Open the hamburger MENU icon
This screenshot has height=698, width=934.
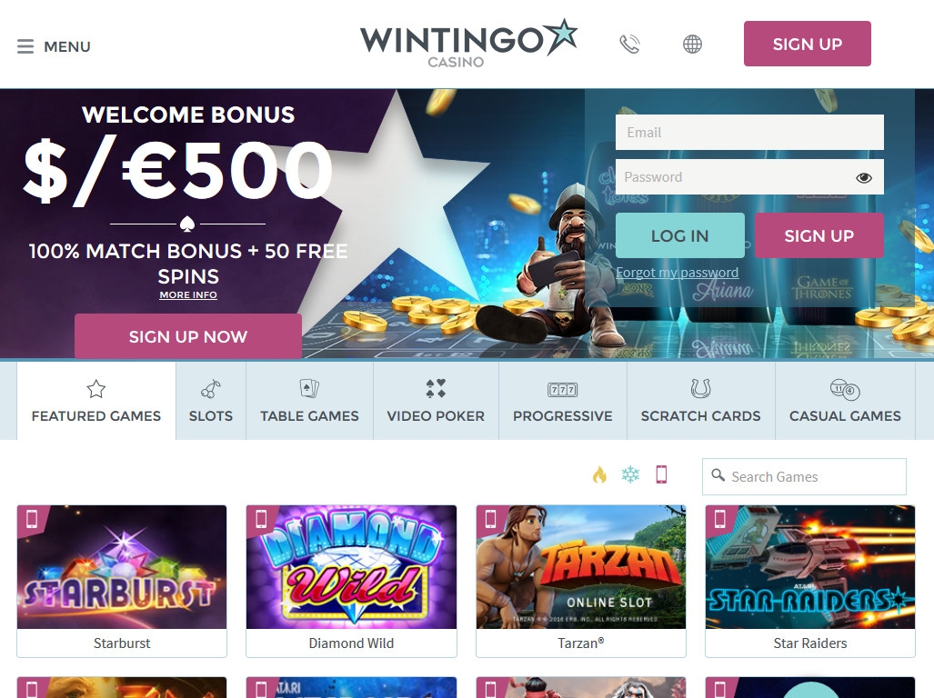click(x=25, y=46)
